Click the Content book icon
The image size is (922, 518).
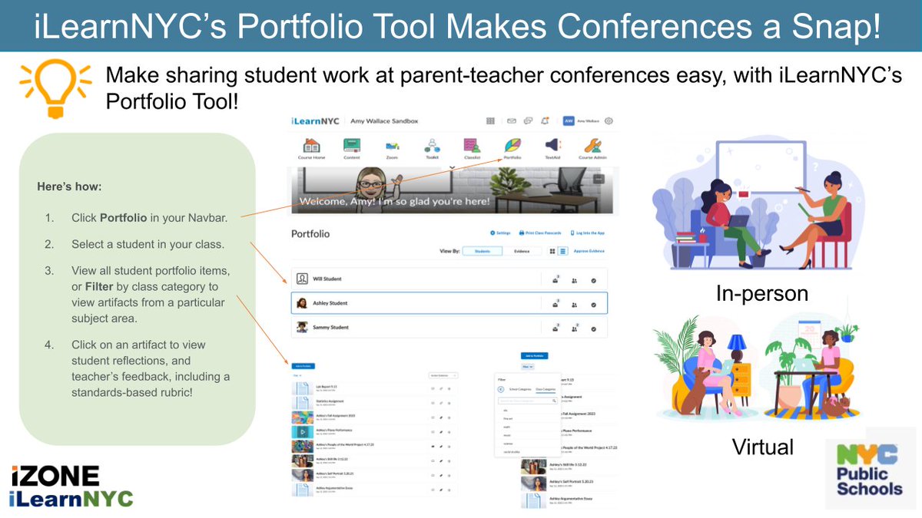tap(351, 147)
